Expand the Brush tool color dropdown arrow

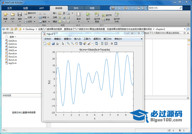(92, 44)
